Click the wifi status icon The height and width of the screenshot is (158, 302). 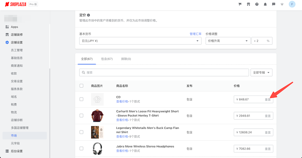pyautogui.click(x=282, y=4)
